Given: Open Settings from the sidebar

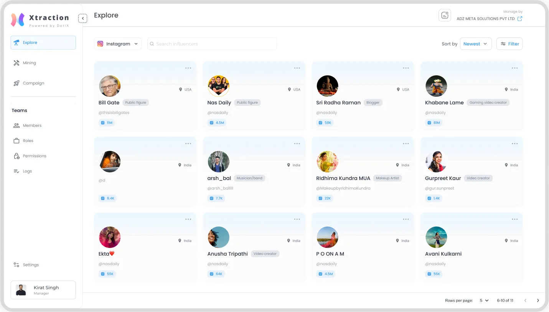Looking at the screenshot, I should coord(30,264).
